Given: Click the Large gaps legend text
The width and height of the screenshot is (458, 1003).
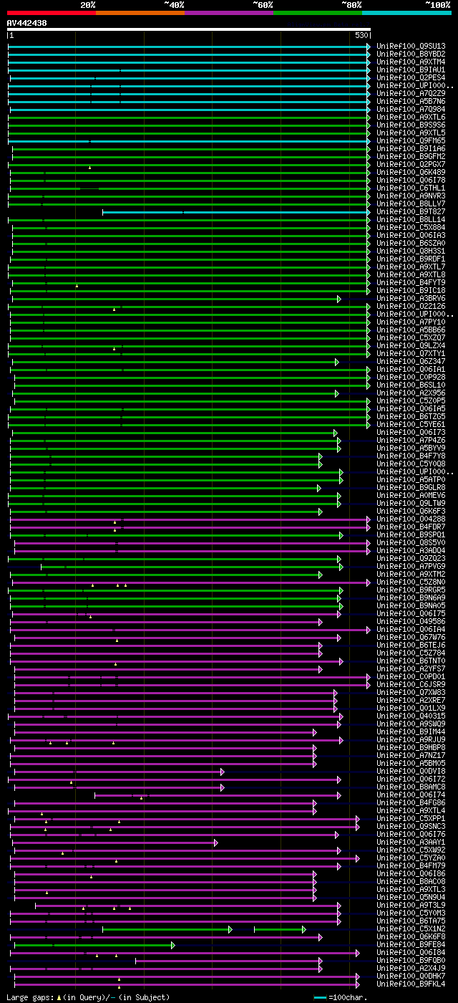Looking at the screenshot, I should (x=88, y=997).
